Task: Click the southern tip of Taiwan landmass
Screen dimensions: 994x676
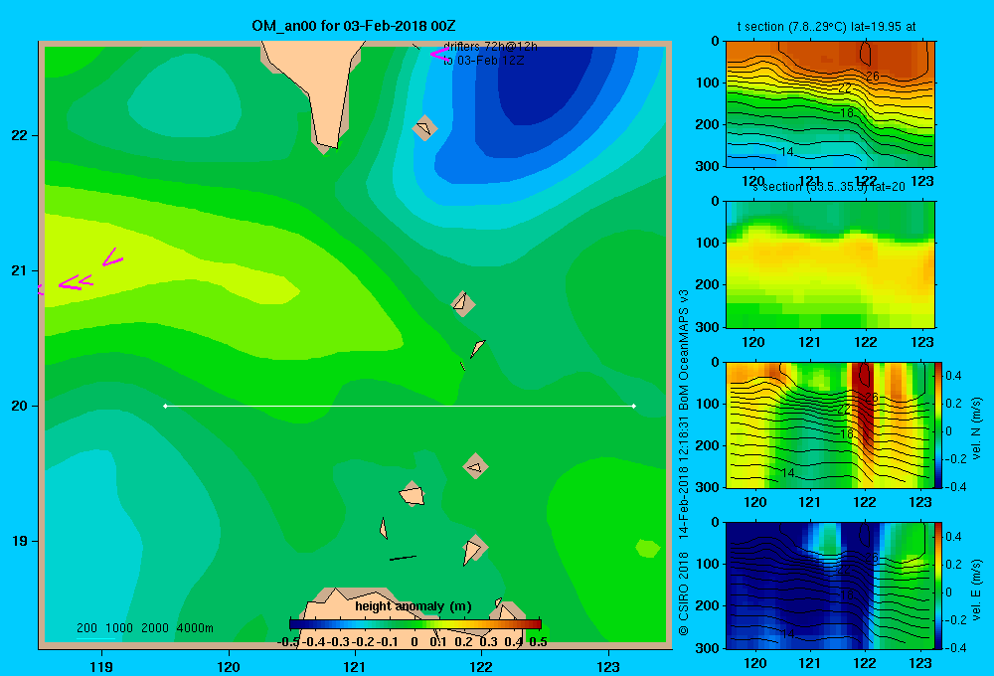Action: click(326, 144)
